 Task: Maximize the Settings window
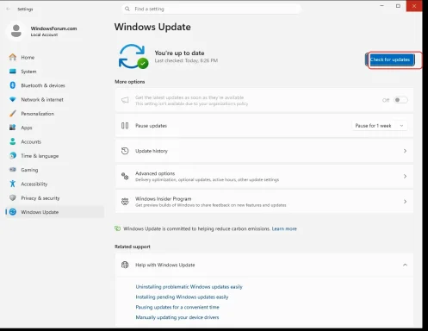398,6
